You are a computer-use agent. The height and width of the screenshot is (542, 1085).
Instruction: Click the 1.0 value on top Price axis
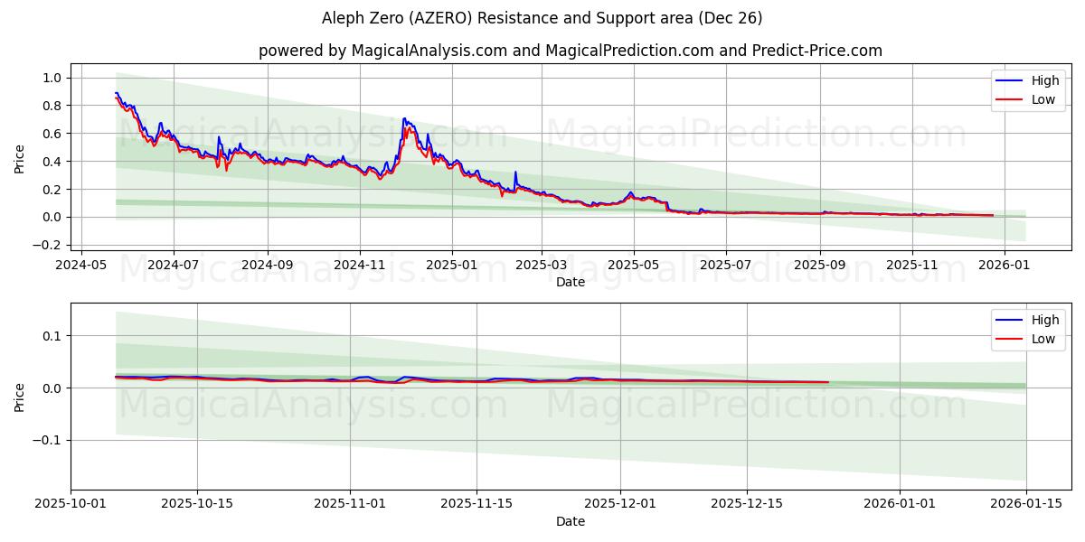[x=54, y=78]
